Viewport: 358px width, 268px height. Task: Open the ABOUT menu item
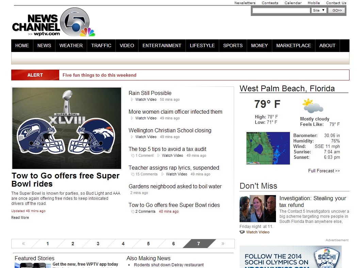click(x=327, y=45)
